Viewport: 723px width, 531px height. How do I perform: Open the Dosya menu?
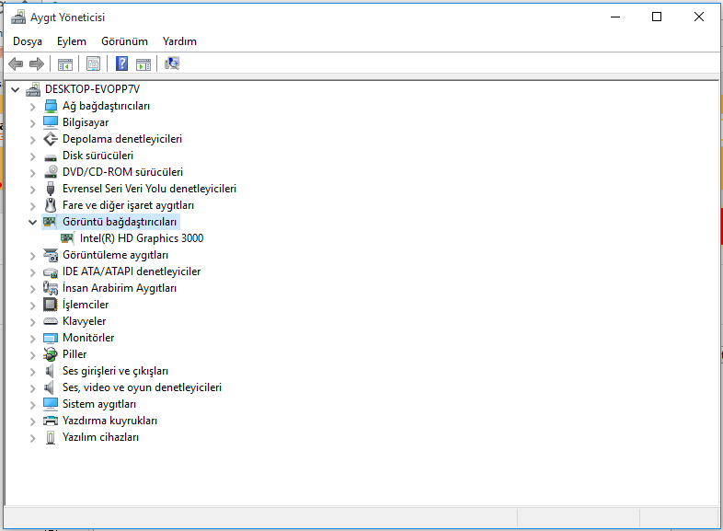coord(28,41)
